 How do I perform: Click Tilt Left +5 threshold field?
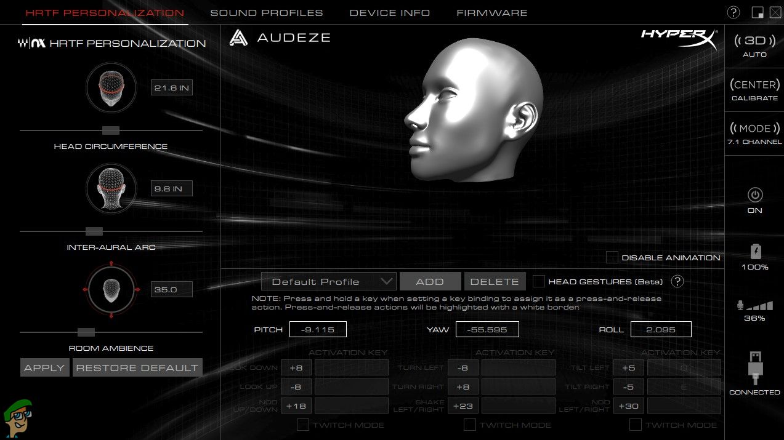(x=629, y=367)
